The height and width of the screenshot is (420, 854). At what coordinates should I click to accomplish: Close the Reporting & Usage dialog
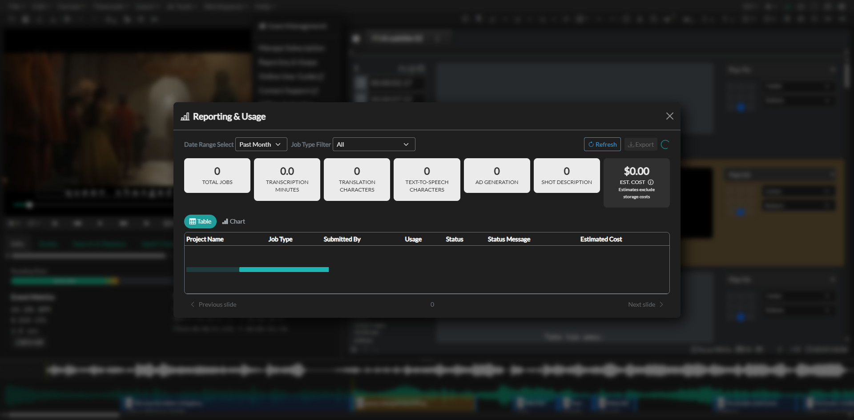tap(669, 116)
